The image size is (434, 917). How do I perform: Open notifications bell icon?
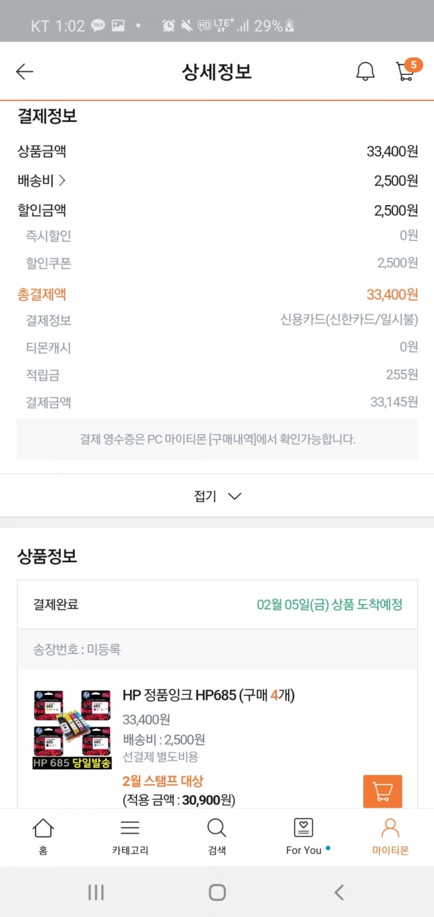tap(365, 72)
